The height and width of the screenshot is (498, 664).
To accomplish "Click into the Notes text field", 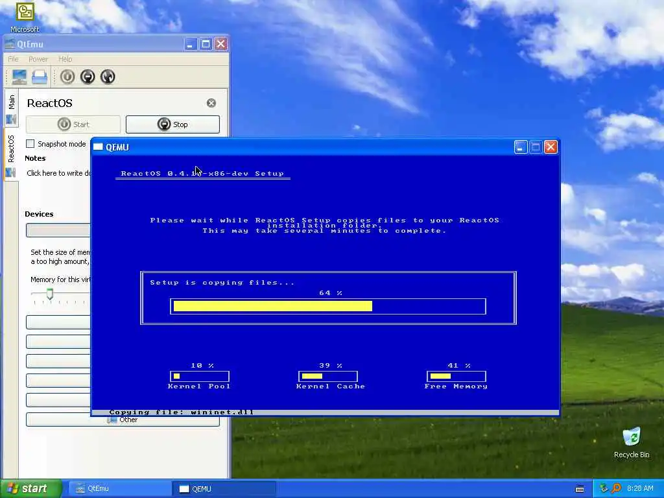I will pyautogui.click(x=58, y=173).
